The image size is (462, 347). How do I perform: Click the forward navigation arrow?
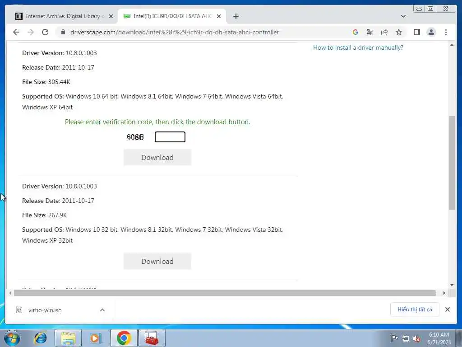[31, 32]
